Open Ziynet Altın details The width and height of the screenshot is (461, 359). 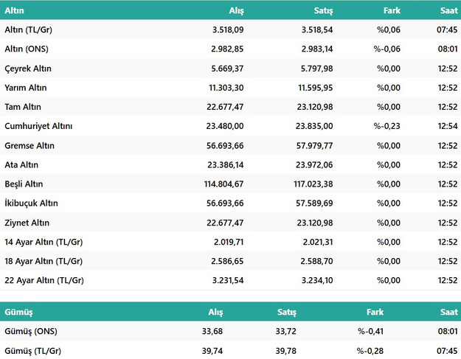point(27,222)
